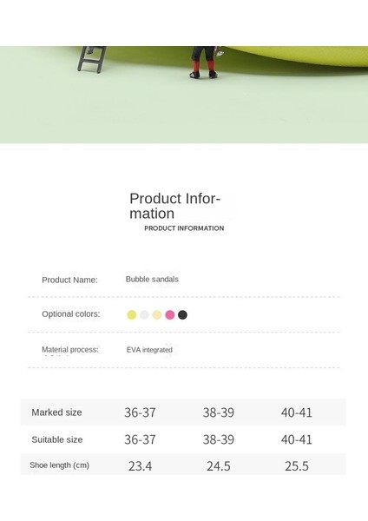This screenshot has height=521, width=368.
Task: Click shoe length 25.5 value
Action: point(297,466)
